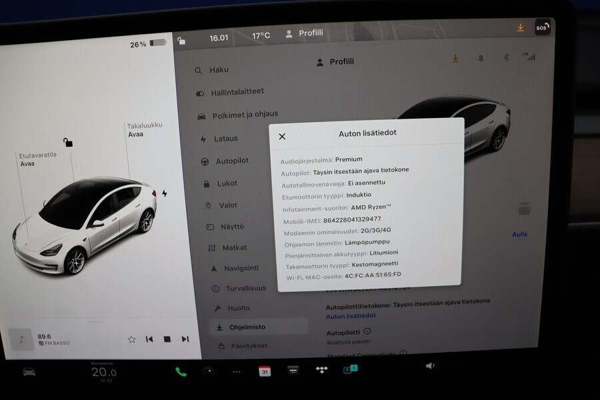Favorite FM BASSO with the star toggle
Screen dimensions: 600x400
coord(131,339)
